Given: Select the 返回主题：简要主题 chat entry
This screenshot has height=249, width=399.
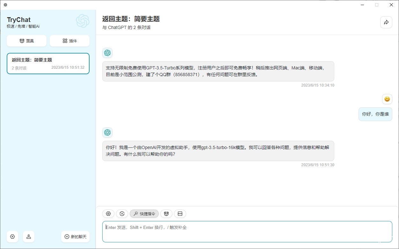Looking at the screenshot, I should (48, 64).
